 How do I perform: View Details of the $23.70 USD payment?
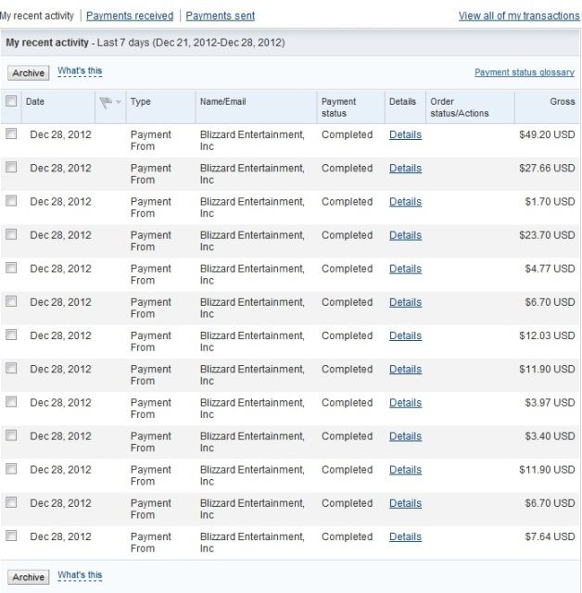coord(405,235)
